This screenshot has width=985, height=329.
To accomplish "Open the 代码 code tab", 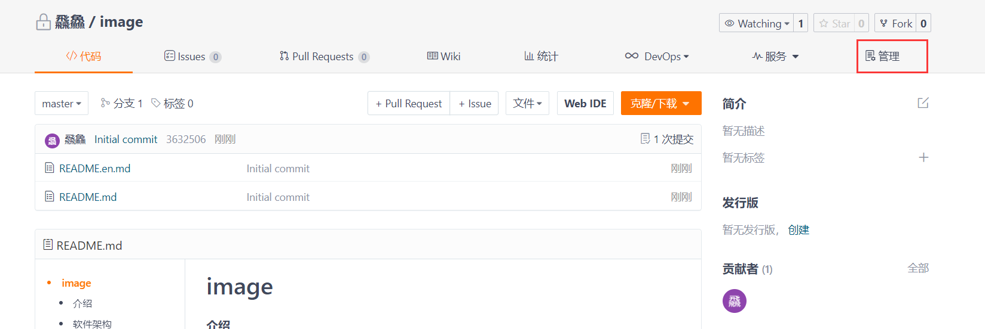I will point(84,56).
